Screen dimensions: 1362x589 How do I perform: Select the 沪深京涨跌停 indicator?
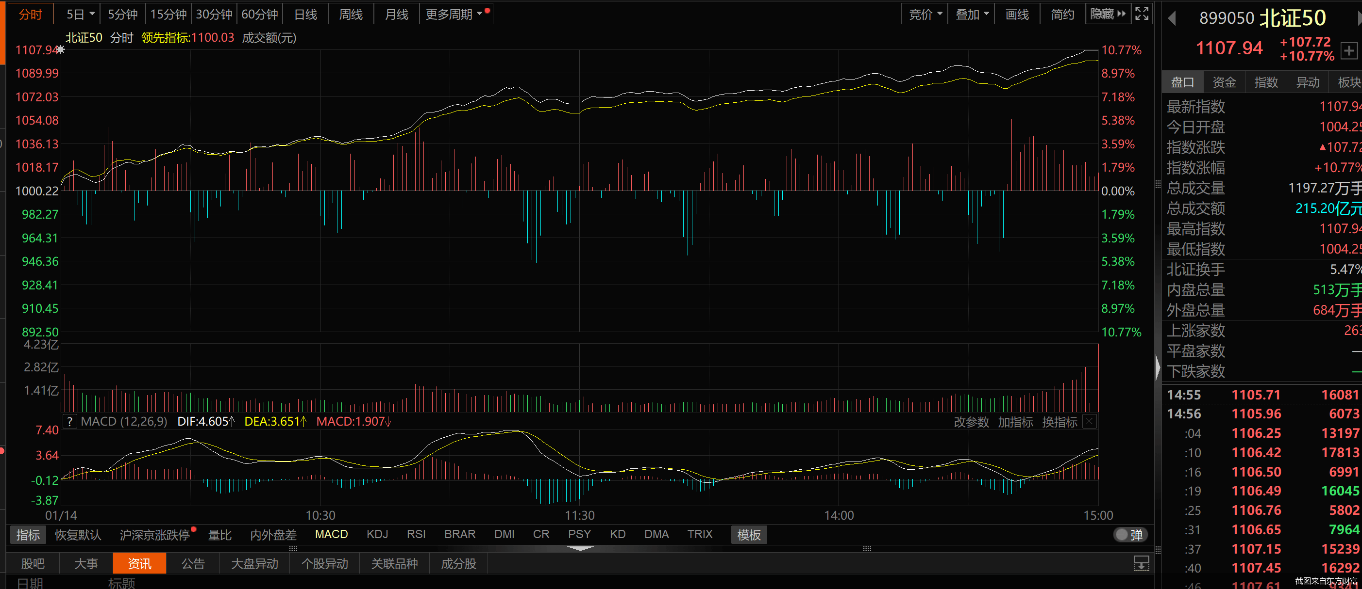point(154,535)
